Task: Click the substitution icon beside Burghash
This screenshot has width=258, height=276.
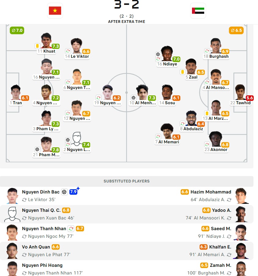Action: 207,51
